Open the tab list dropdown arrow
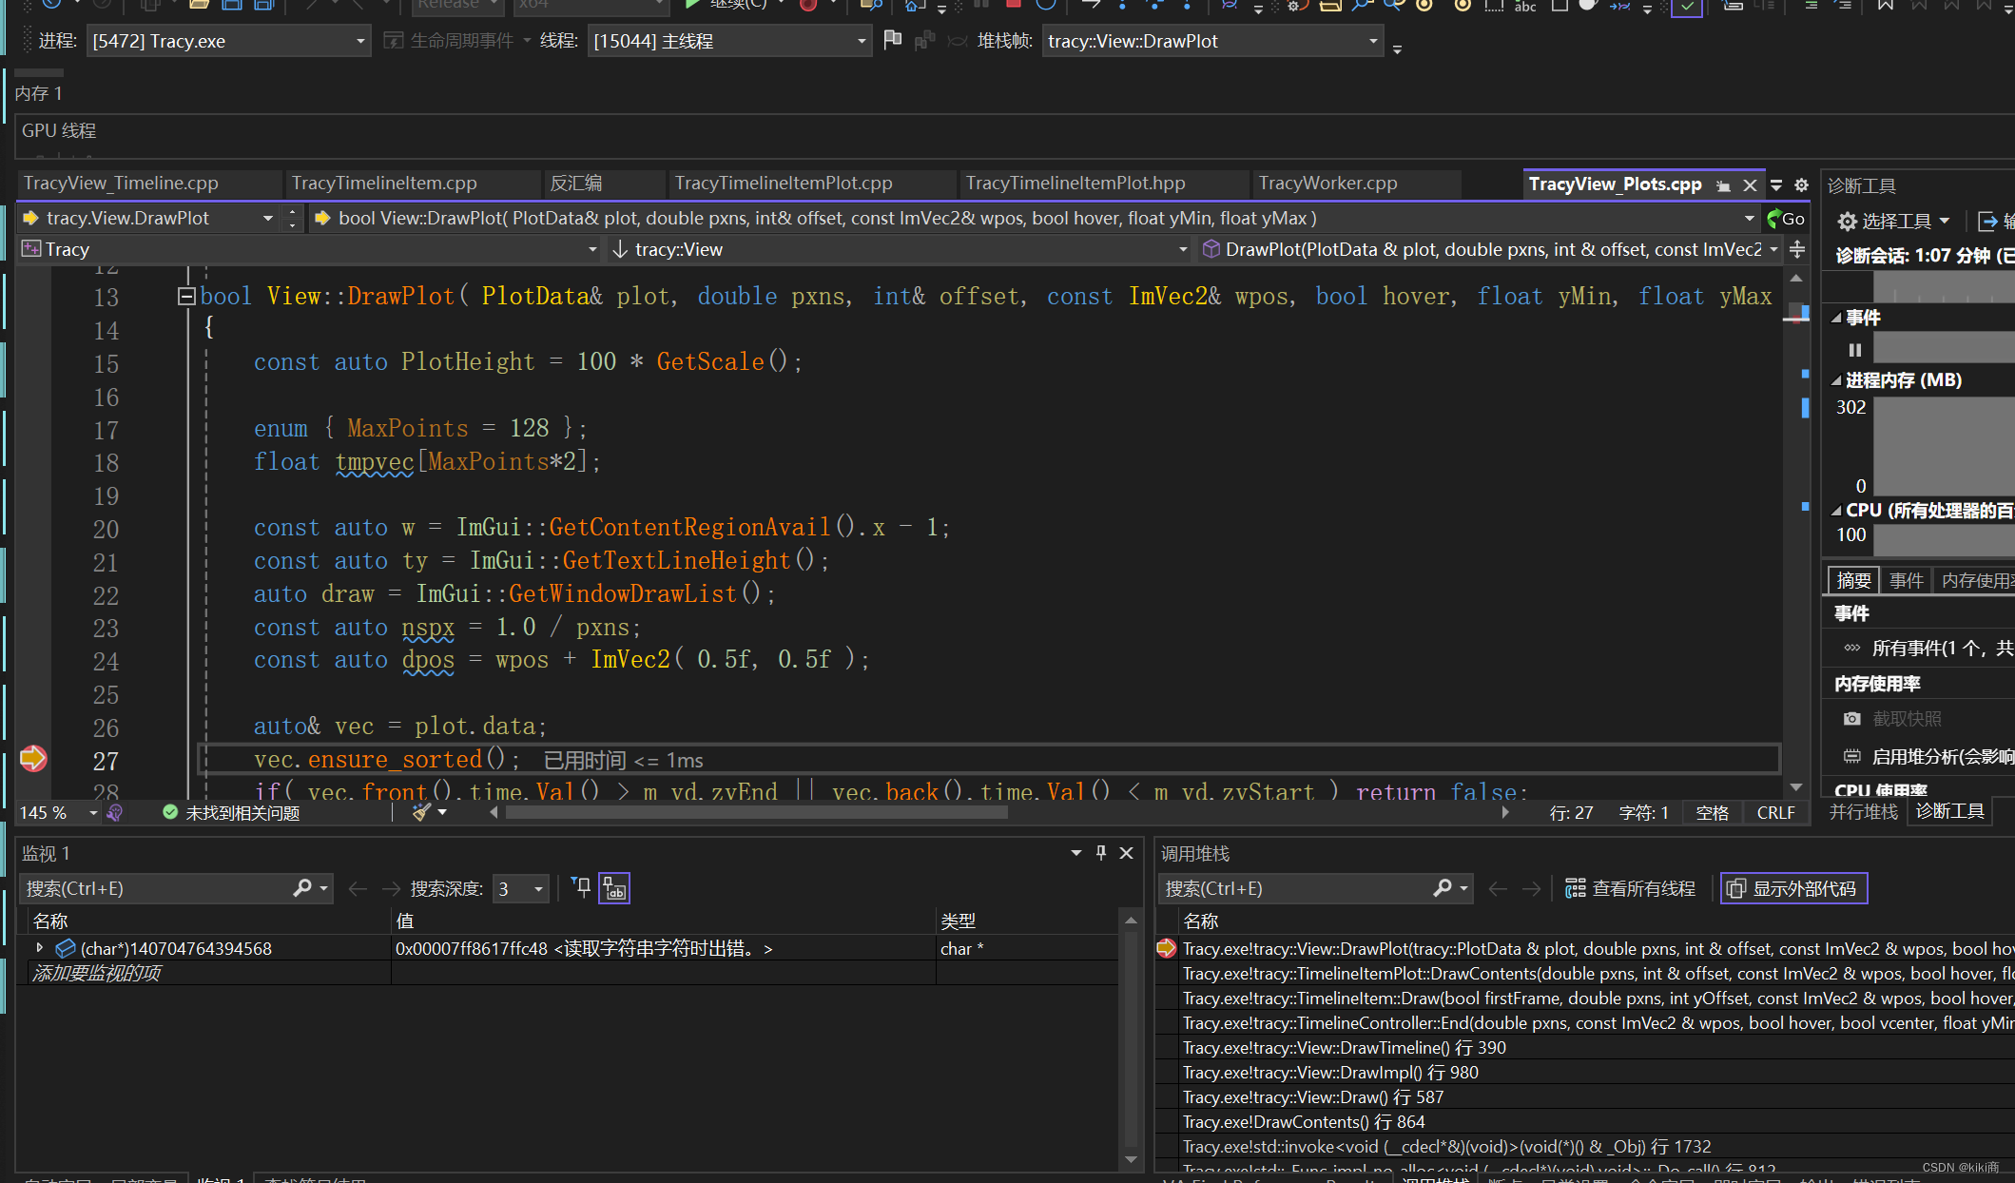 point(1776,185)
